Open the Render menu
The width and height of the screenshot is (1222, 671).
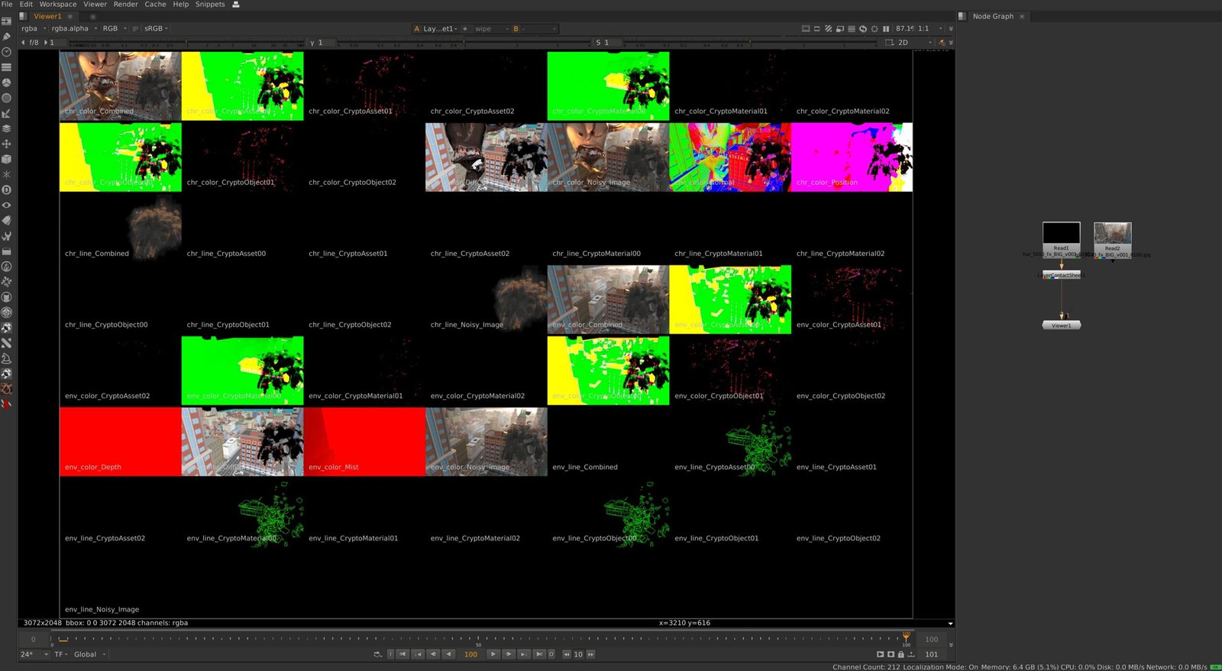[125, 5]
